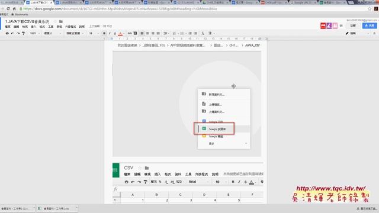
Task: Click the red extension icon near the Share button
Action: pos(323,25)
